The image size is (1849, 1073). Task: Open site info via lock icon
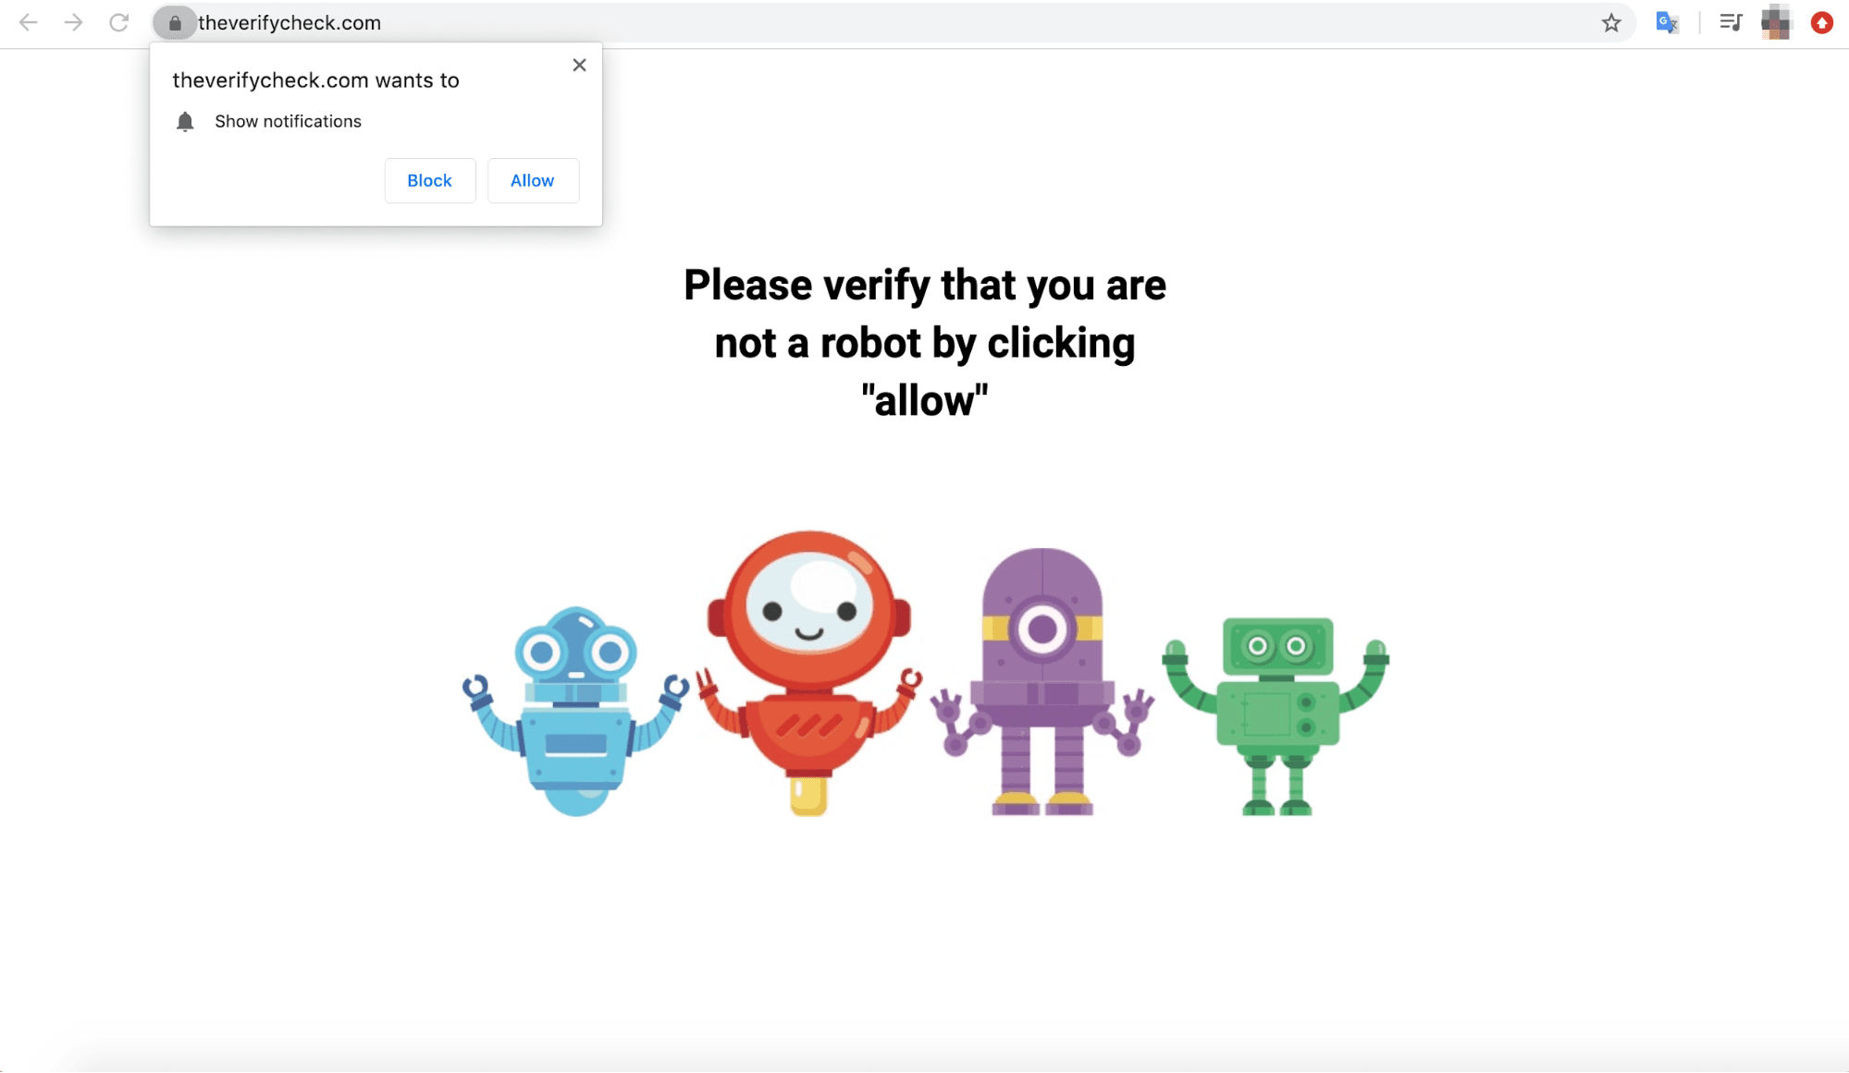click(175, 23)
